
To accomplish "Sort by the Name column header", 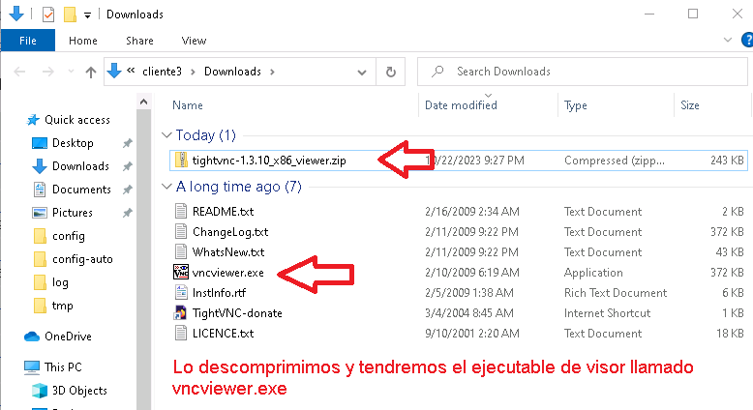I will (188, 105).
